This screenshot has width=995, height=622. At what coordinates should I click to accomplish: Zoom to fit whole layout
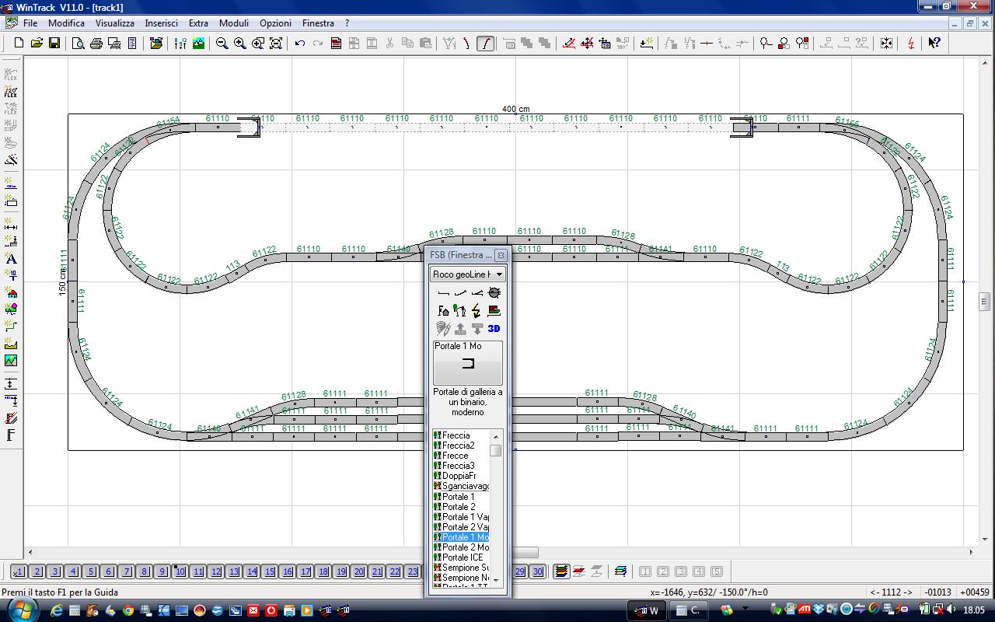276,44
